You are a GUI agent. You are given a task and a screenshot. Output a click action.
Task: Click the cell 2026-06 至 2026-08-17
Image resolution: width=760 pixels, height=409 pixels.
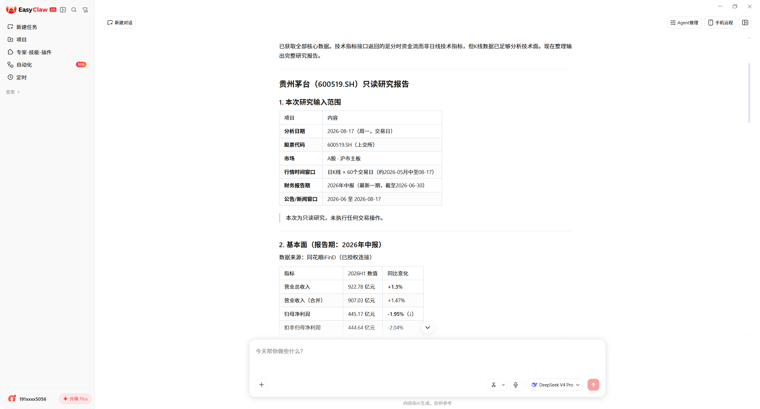pyautogui.click(x=382, y=199)
